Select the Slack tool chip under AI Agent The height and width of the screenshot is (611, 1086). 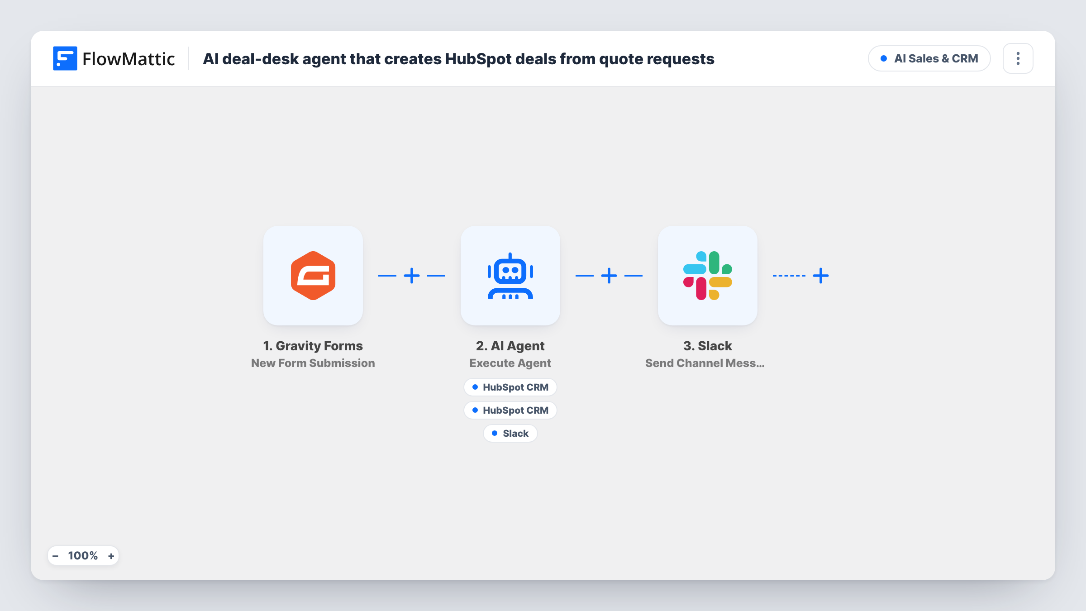coord(510,434)
